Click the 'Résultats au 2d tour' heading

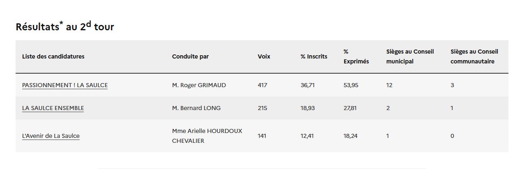tap(65, 27)
